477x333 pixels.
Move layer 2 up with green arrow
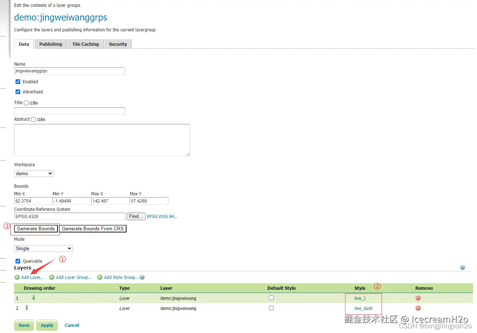pos(26,307)
